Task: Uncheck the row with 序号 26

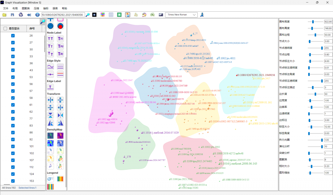Action: (13, 36)
